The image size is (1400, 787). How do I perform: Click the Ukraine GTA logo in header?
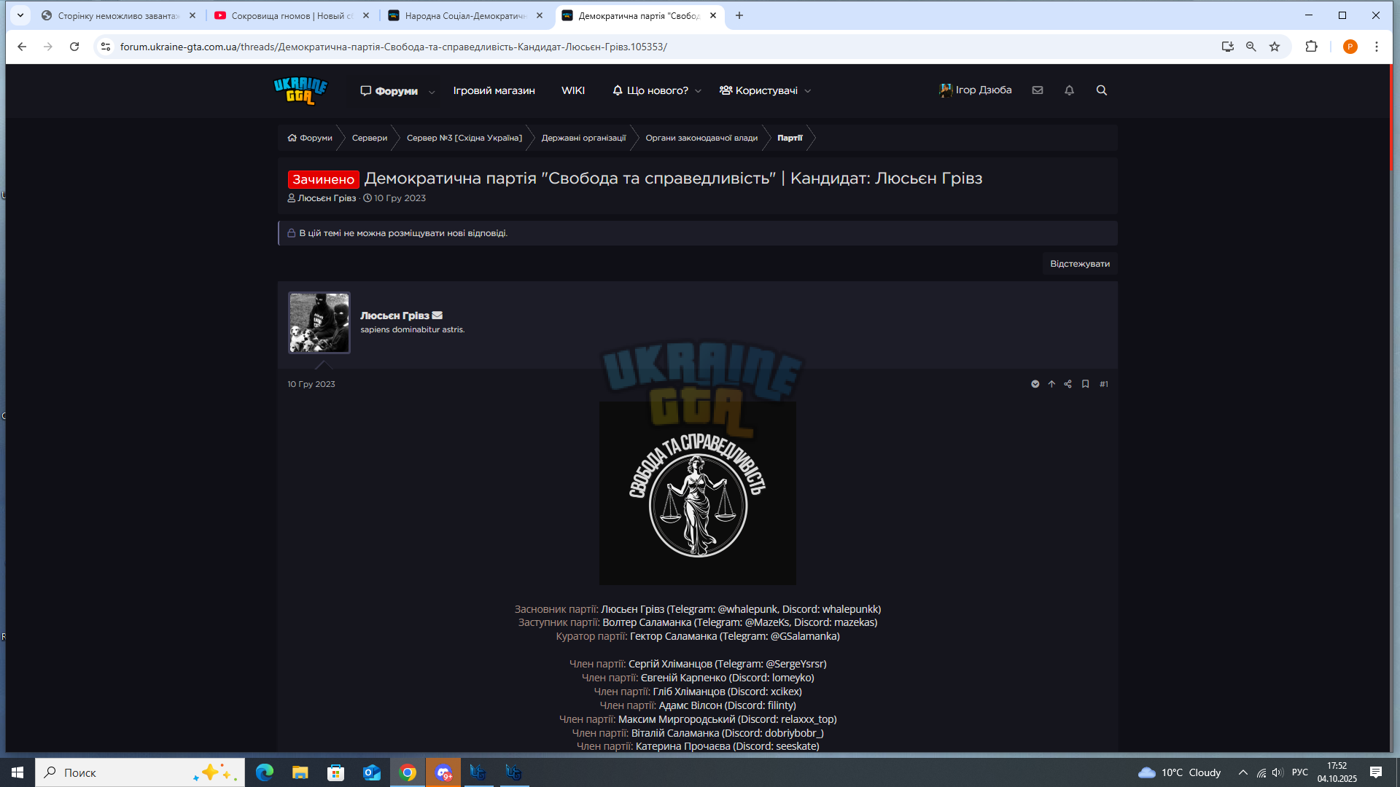click(x=300, y=90)
